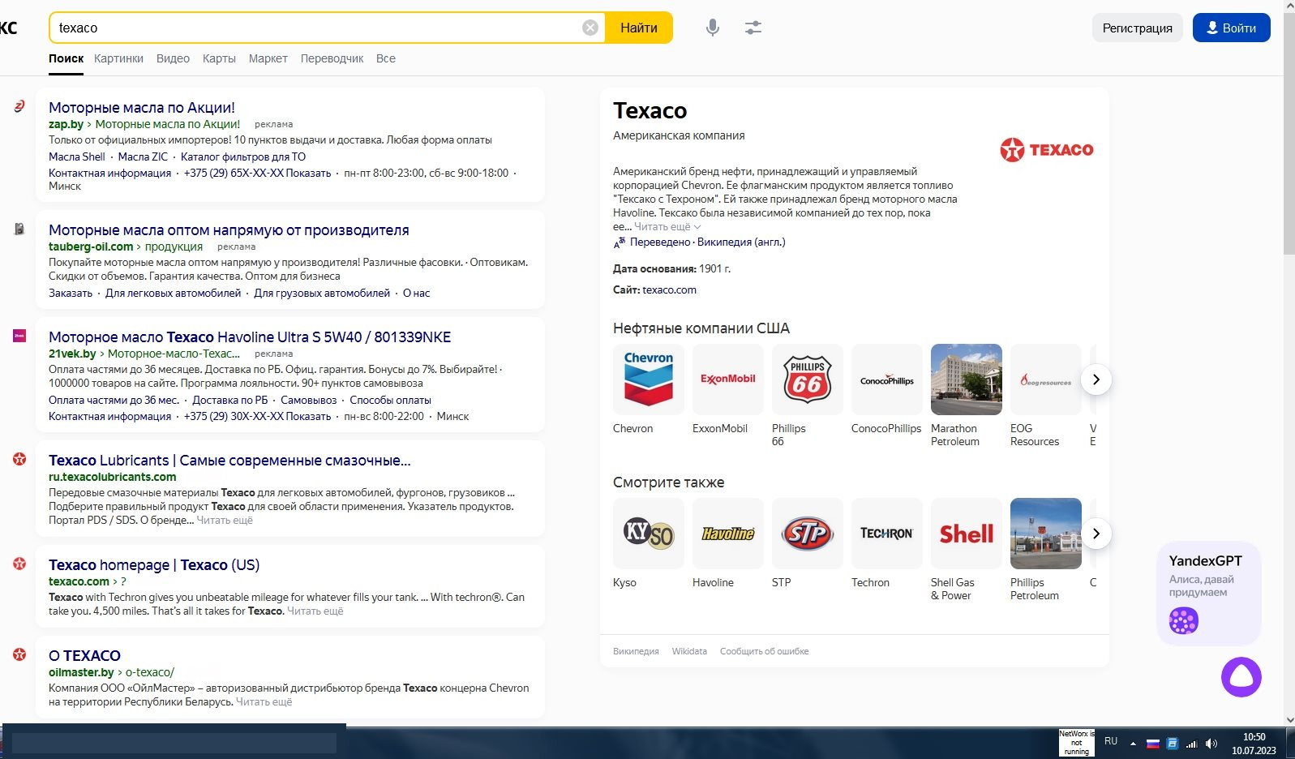The width and height of the screenshot is (1295, 759).
Task: Open the Phillips 66 company card logo
Action: coord(808,379)
